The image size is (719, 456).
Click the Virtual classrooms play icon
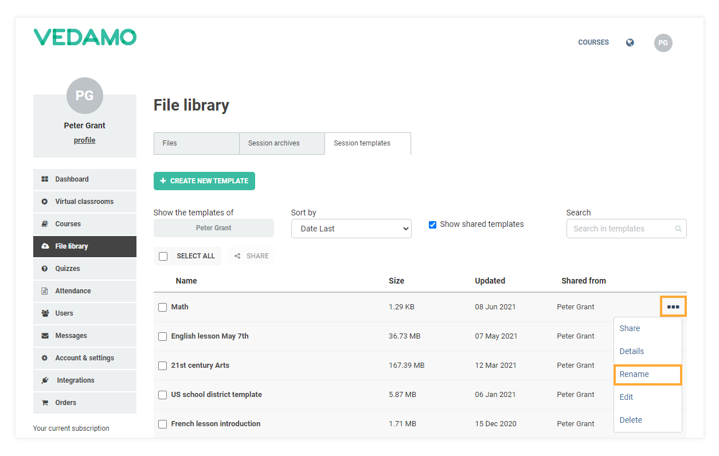(x=45, y=202)
